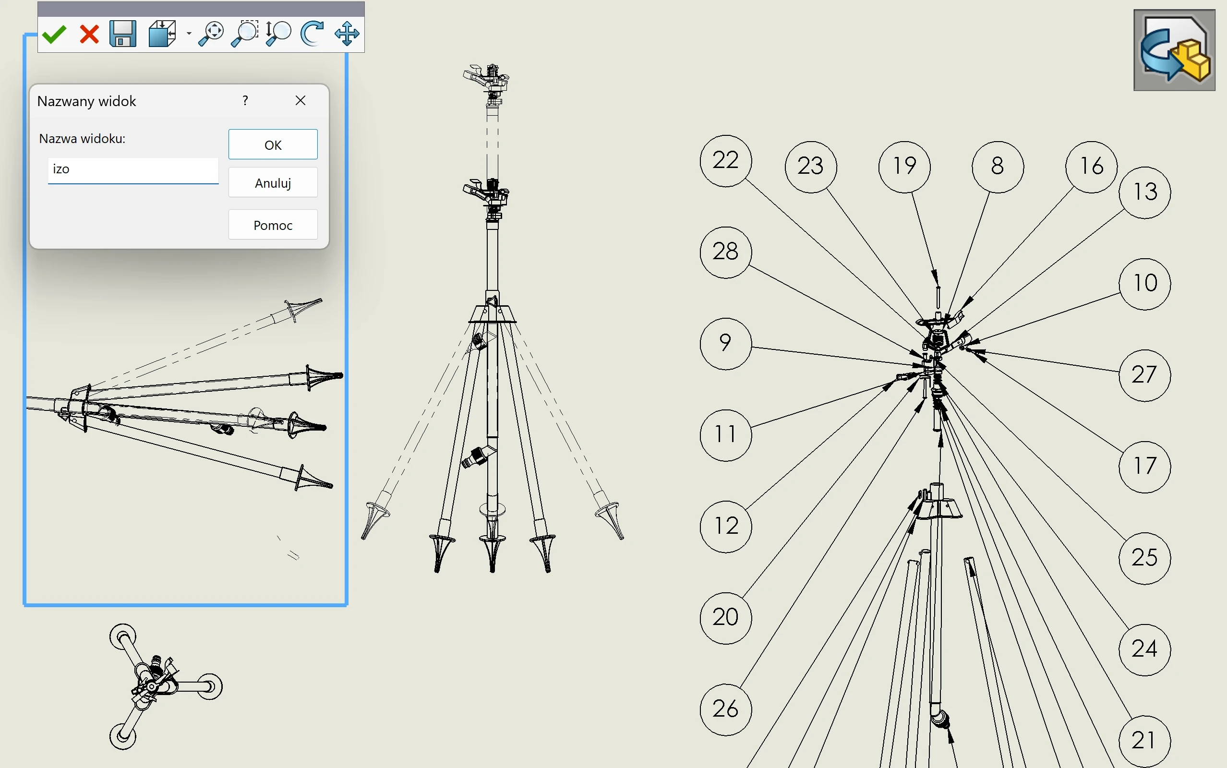Click the Anuluj button
The width and height of the screenshot is (1227, 768).
point(273,183)
